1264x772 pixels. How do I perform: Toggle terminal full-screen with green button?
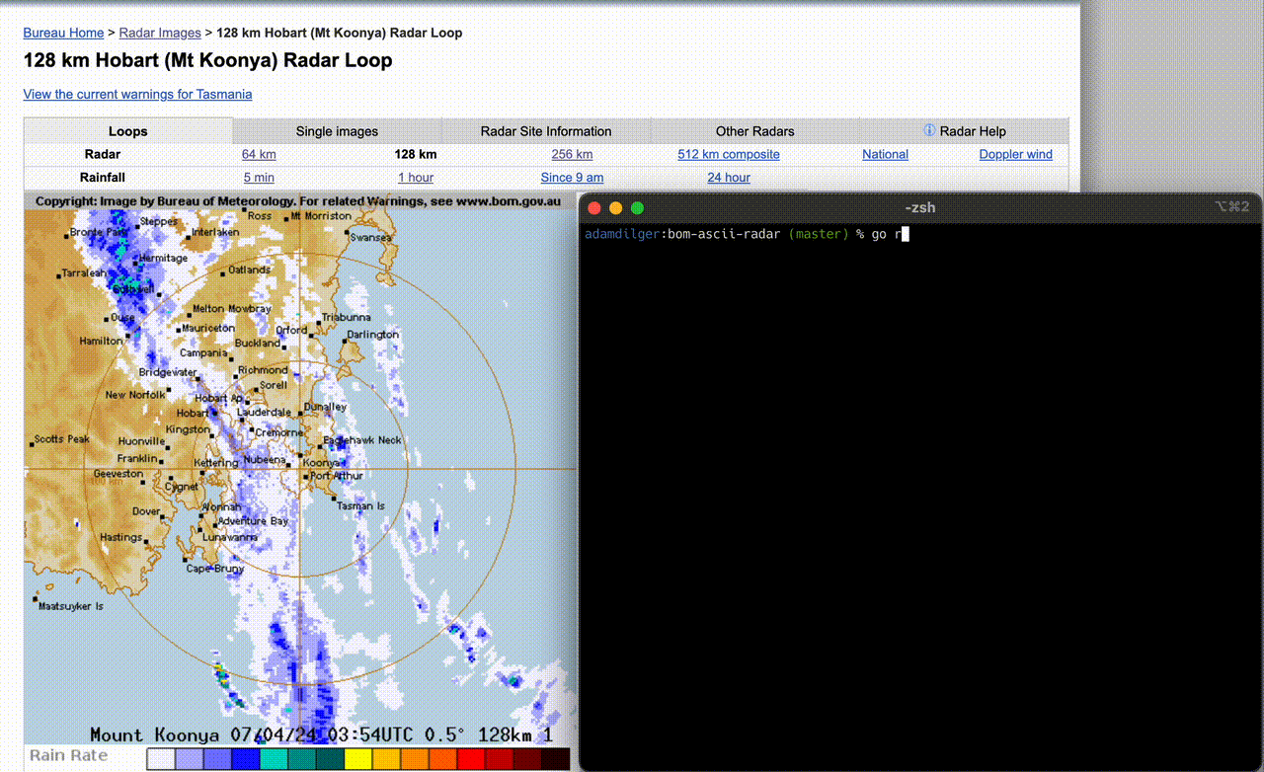click(x=637, y=207)
